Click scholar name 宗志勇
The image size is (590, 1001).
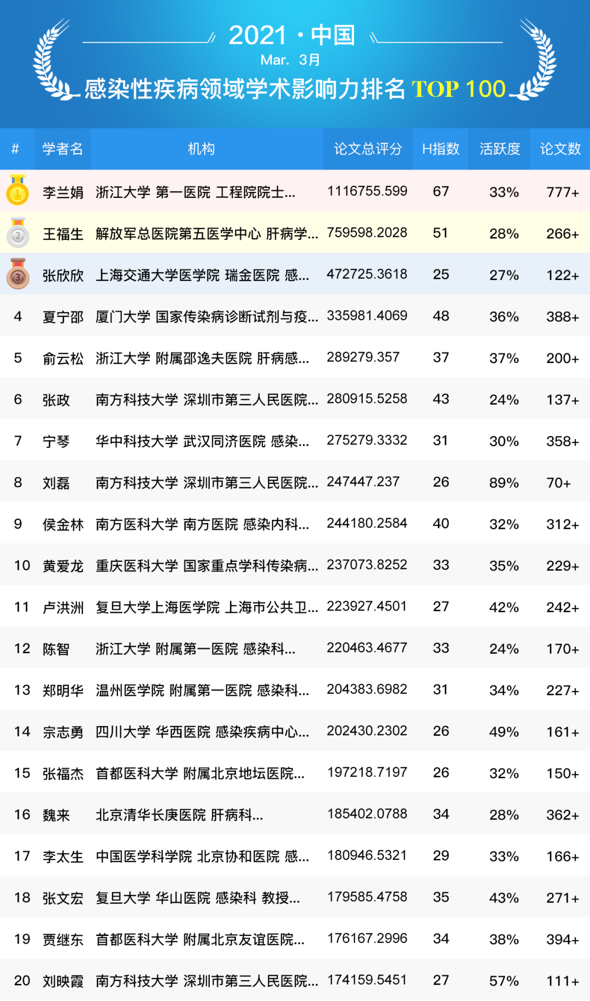(63, 733)
